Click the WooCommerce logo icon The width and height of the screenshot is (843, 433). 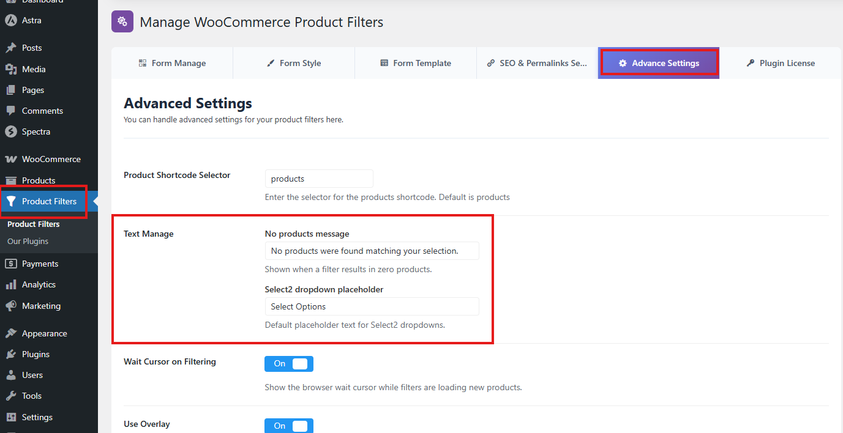click(10, 159)
